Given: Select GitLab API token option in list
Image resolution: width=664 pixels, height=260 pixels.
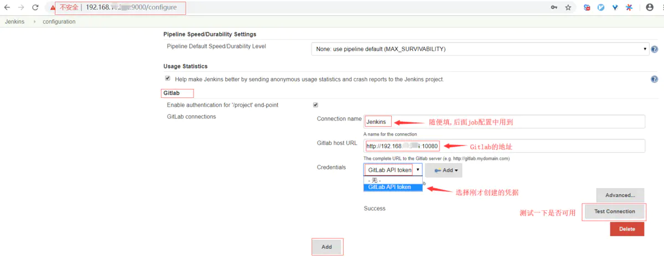Looking at the screenshot, I should pos(393,187).
